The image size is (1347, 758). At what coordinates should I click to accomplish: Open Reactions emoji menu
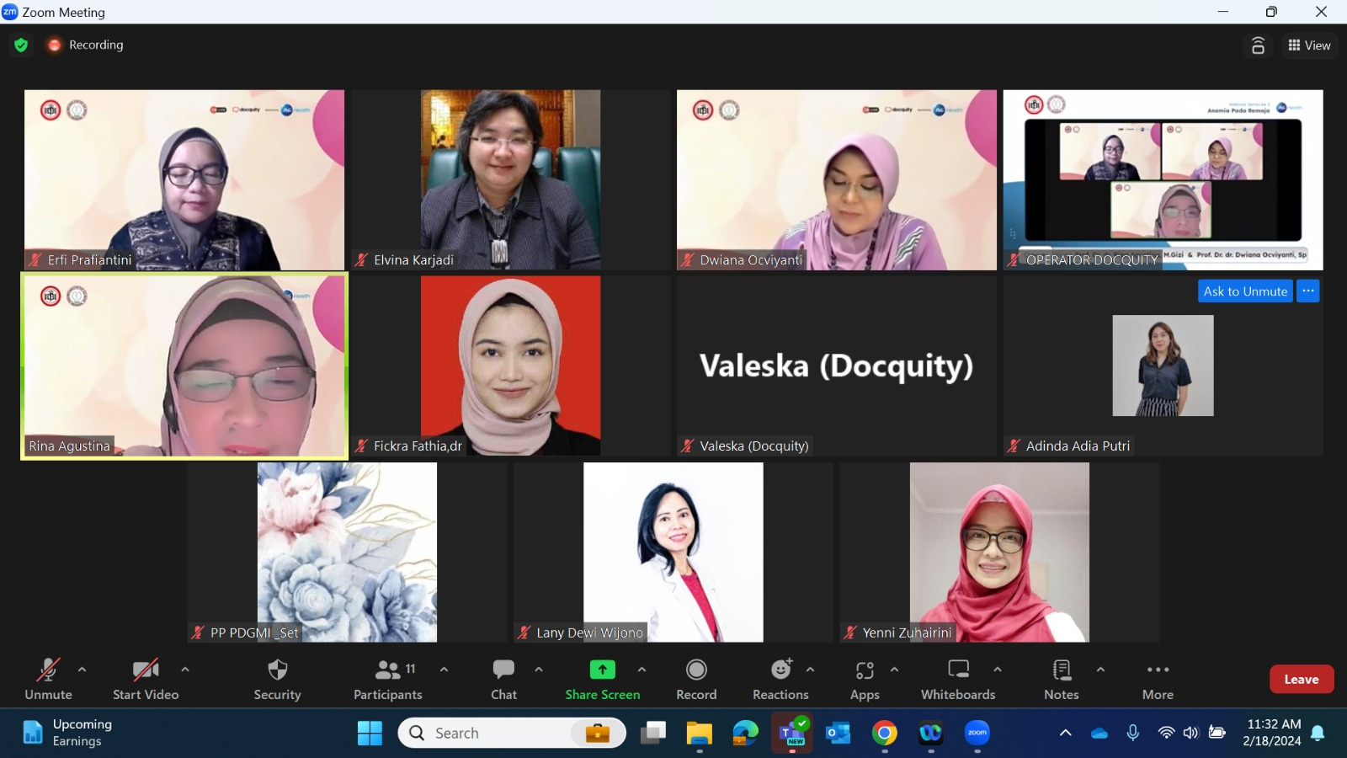click(780, 680)
